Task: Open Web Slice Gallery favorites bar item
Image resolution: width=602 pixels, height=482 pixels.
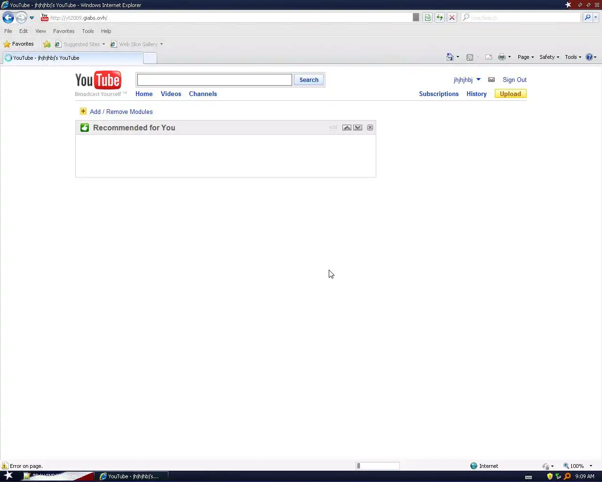Action: click(x=136, y=44)
